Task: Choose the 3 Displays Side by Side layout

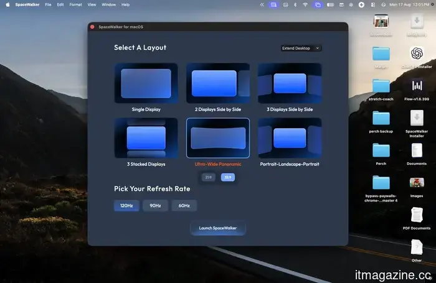Action: tap(290, 83)
